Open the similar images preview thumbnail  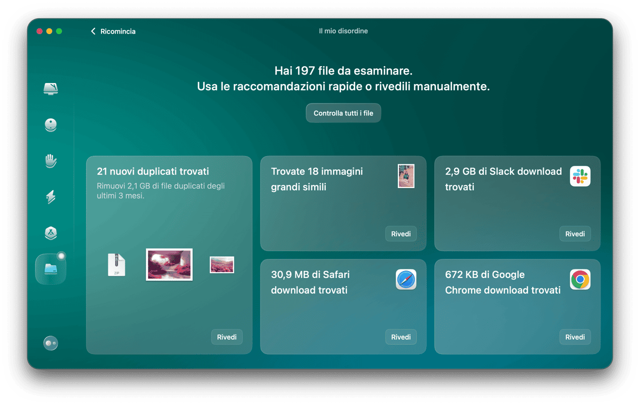point(406,176)
